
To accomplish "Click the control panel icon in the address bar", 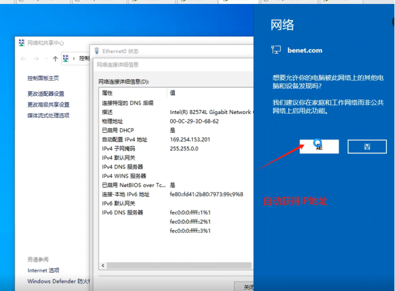I will coord(66,58).
